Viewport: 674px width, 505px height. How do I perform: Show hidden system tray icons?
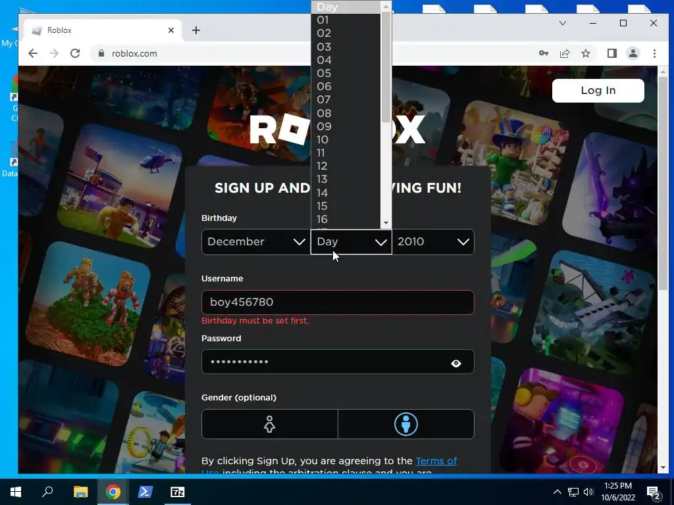557,492
